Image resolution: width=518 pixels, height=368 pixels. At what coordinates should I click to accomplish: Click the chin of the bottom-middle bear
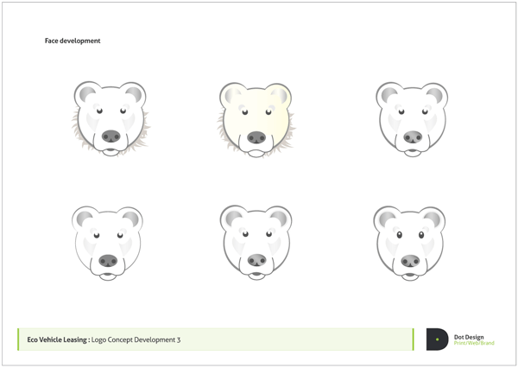(256, 276)
